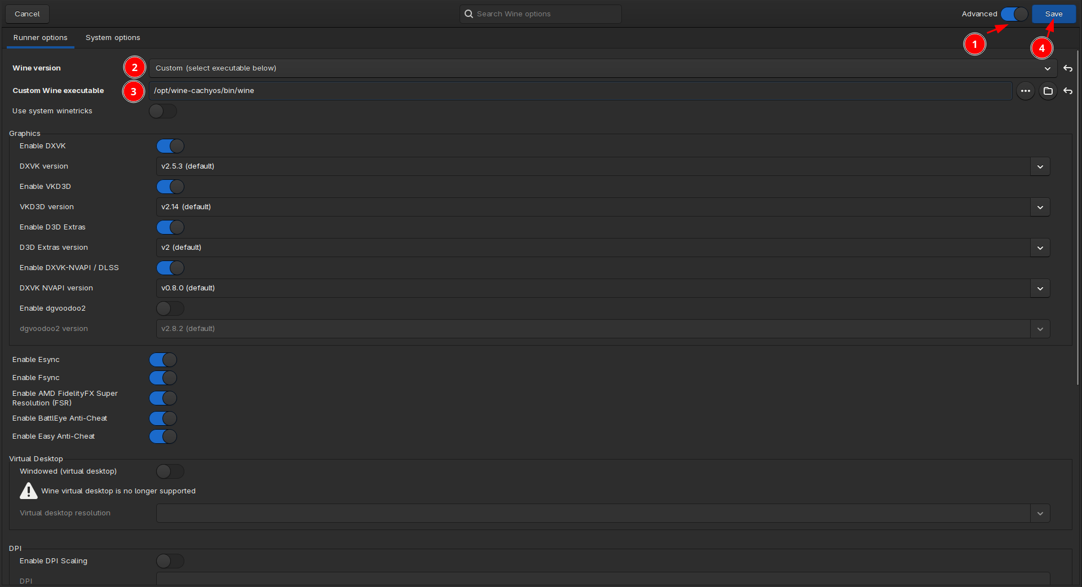
Task: Open the dgvoodoo2 version dropdown arrow
Action: point(1040,329)
